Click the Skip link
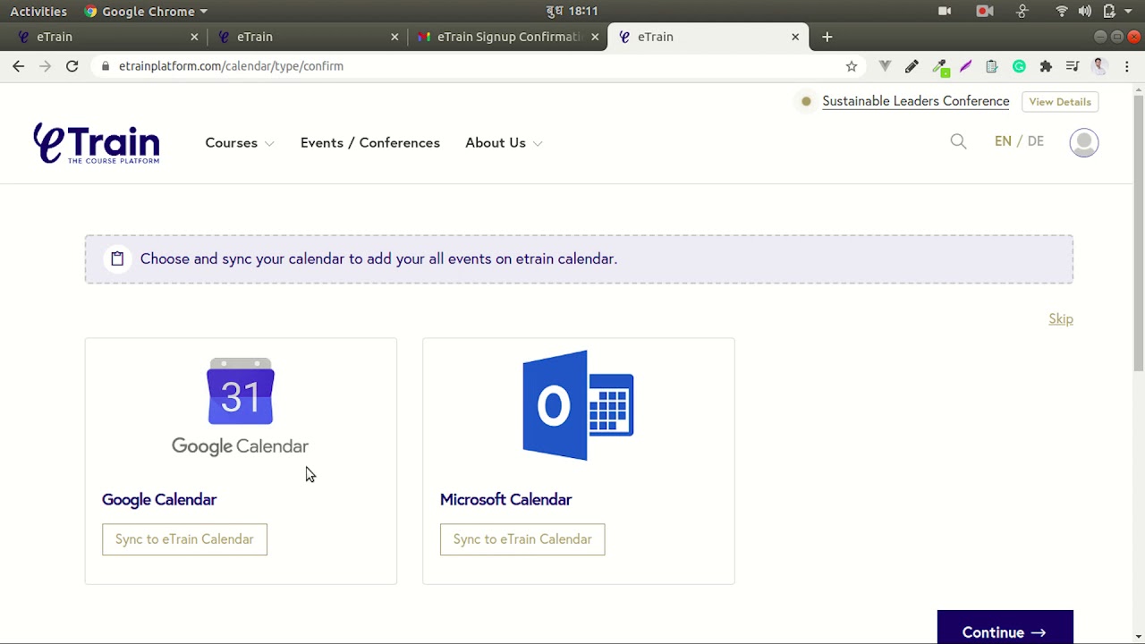This screenshot has width=1145, height=644. [x=1060, y=319]
